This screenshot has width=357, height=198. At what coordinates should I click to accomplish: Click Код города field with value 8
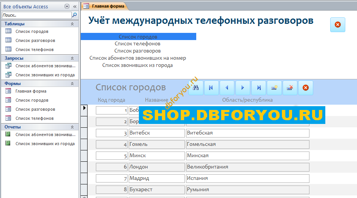tap(112, 190)
